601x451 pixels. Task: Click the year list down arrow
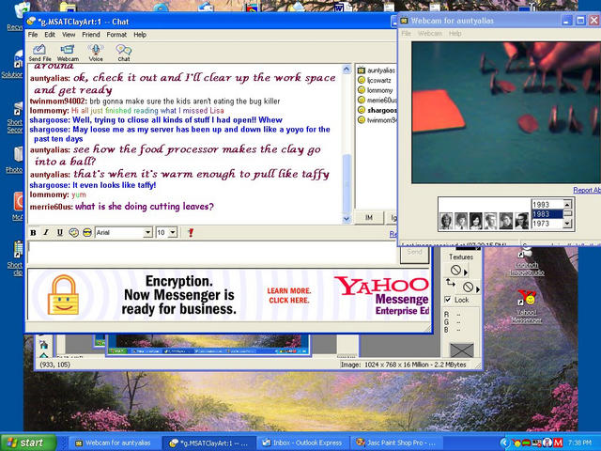pyautogui.click(x=567, y=224)
